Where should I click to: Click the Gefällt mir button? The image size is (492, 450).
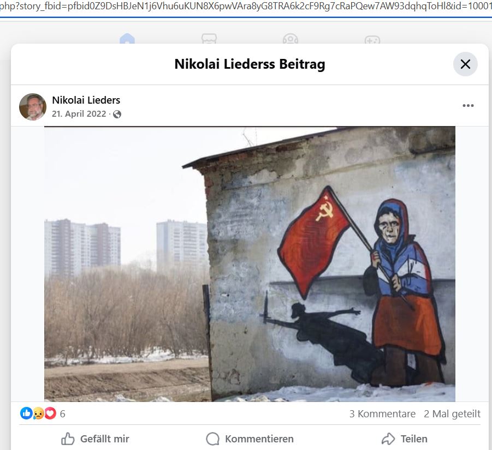click(x=96, y=439)
